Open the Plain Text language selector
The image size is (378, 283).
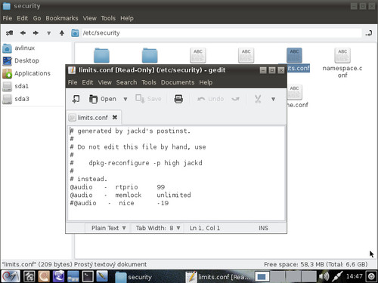pos(108,228)
